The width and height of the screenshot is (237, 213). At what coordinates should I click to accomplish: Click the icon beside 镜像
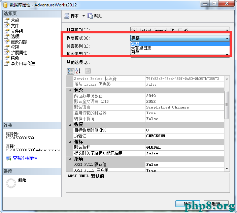tap(7, 58)
